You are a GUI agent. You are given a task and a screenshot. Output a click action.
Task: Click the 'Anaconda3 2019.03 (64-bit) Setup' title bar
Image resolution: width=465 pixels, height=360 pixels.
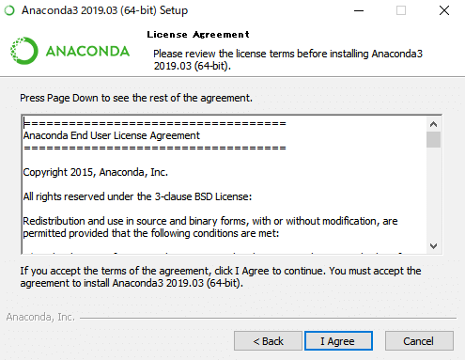104,10
